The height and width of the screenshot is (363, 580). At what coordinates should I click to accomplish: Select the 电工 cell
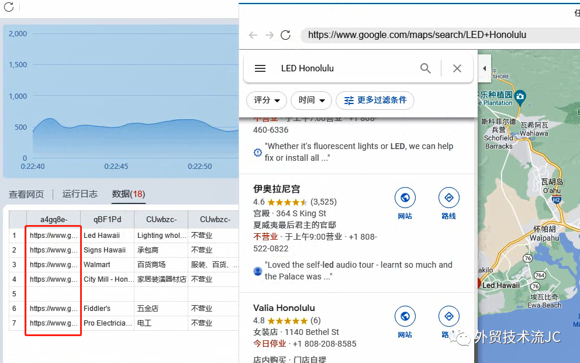click(161, 323)
